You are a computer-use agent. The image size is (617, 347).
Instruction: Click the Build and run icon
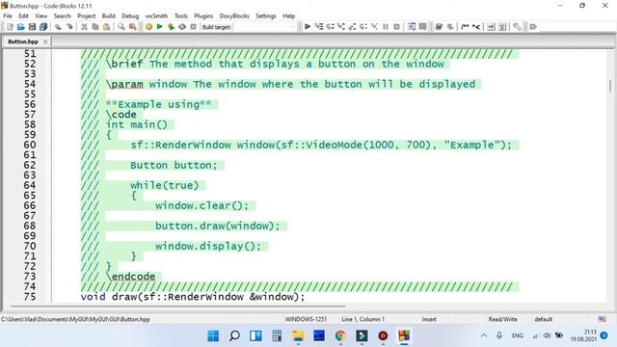171,27
